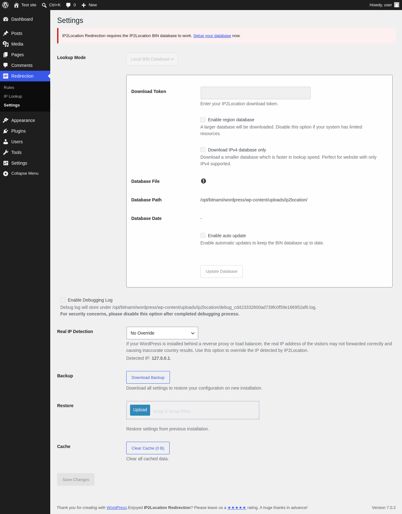Image resolution: width=402 pixels, height=514 pixels.
Task: Click the Collapse Menu arrow icon
Action: coord(6,173)
